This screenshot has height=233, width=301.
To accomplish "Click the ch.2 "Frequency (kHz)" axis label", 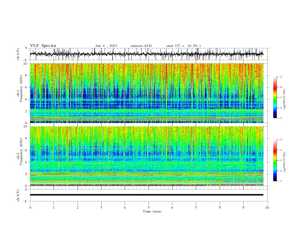I will tap(21, 152).
